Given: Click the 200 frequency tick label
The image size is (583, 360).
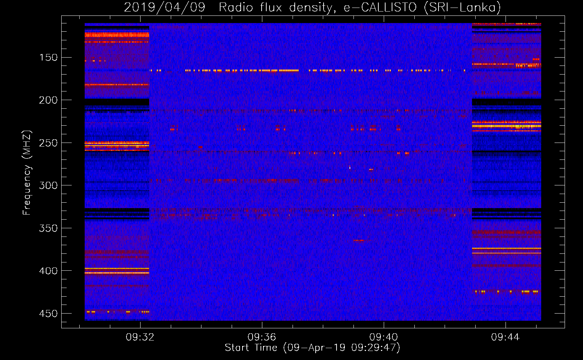Looking at the screenshot, I should click(48, 100).
